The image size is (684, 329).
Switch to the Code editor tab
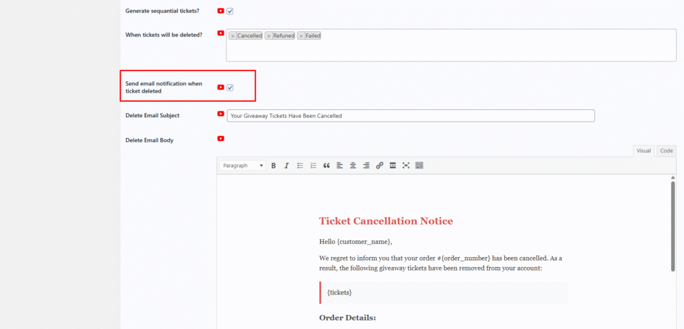[x=666, y=151]
